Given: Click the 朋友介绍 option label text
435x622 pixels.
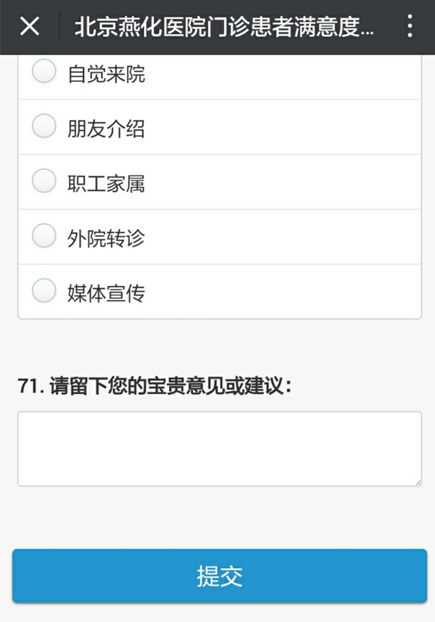Looking at the screenshot, I should click(106, 129).
